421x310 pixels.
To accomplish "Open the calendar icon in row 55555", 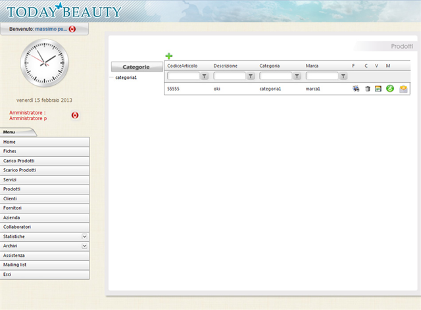I will pyautogui.click(x=378, y=89).
